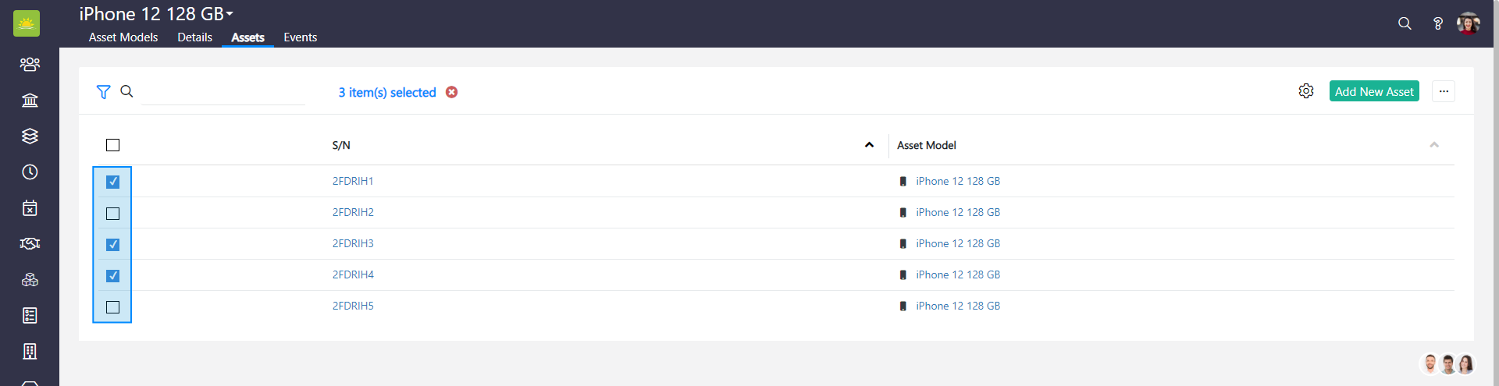Click the Add New Asset button
The height and width of the screenshot is (386, 1499).
click(x=1373, y=91)
